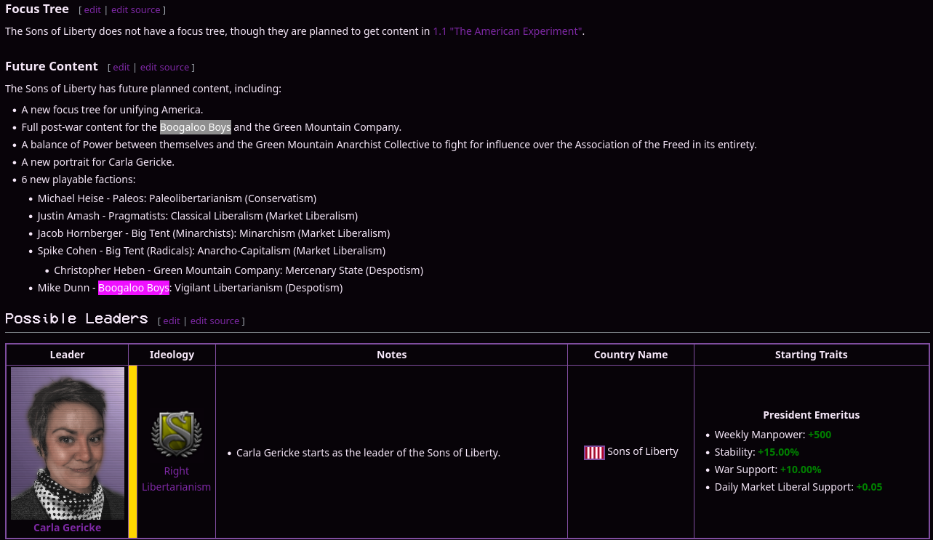Click the 'A balance of Power' bullet
The height and width of the screenshot is (540, 933).
tap(389, 145)
